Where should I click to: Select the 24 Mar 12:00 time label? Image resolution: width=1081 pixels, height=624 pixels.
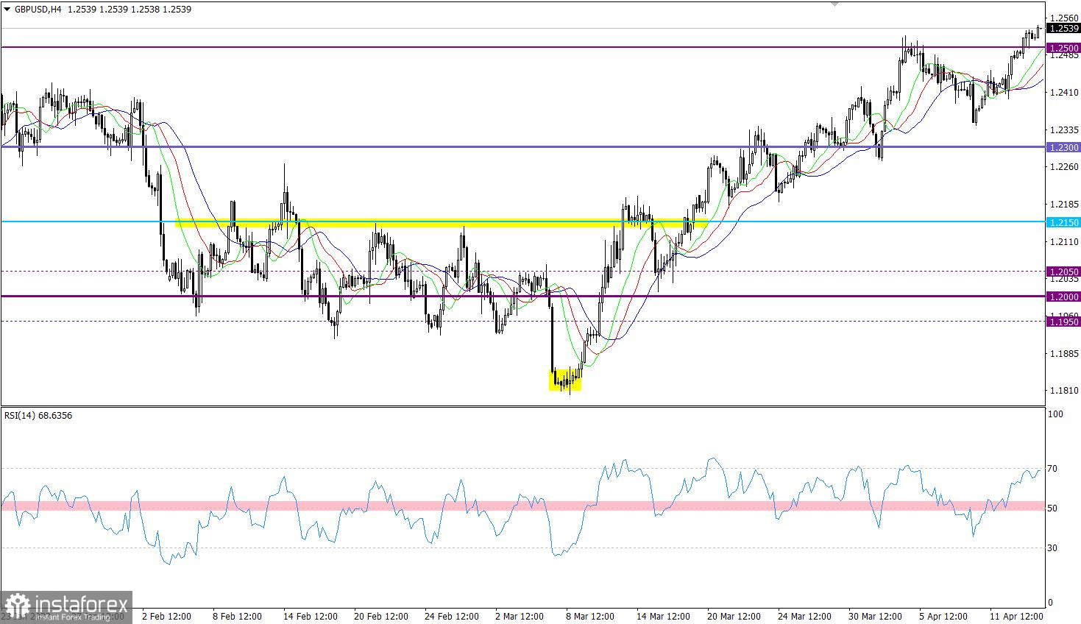pos(805,617)
